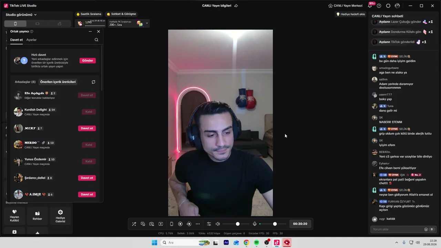Screen dimensions: 441x248
Task: Click the replay clip capture icon
Action: click(x=189, y=224)
